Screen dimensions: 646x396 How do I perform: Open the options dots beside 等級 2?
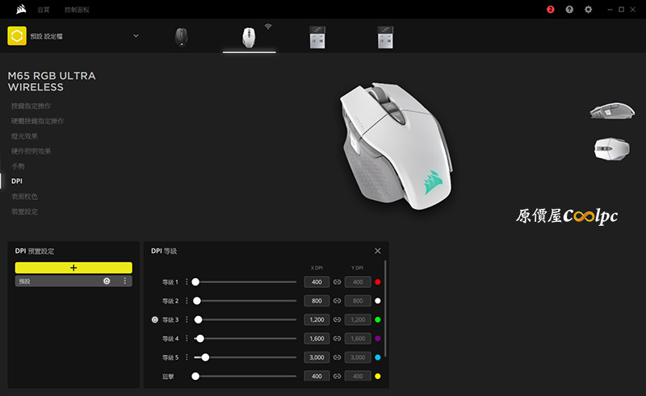click(187, 301)
